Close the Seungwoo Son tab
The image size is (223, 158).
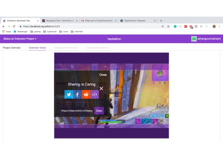click(77, 21)
